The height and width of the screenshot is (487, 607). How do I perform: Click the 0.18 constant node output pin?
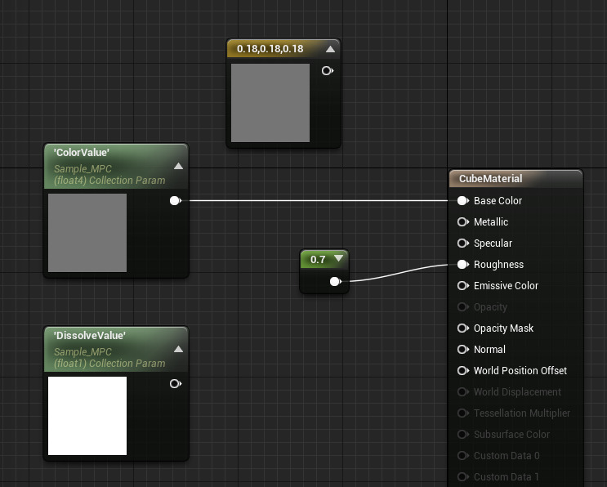pos(327,71)
